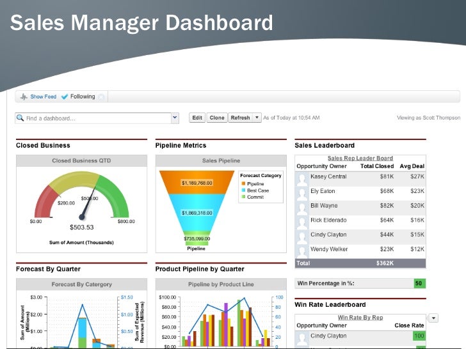Click the Edit button

click(x=197, y=118)
